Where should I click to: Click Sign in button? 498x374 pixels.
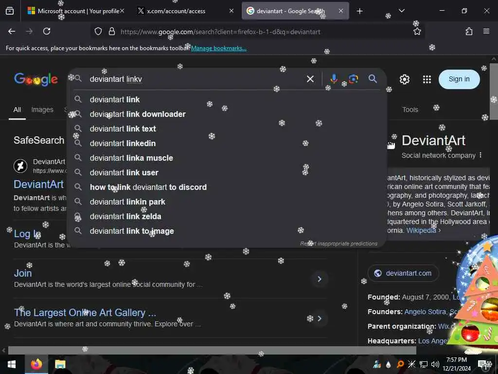pyautogui.click(x=459, y=79)
